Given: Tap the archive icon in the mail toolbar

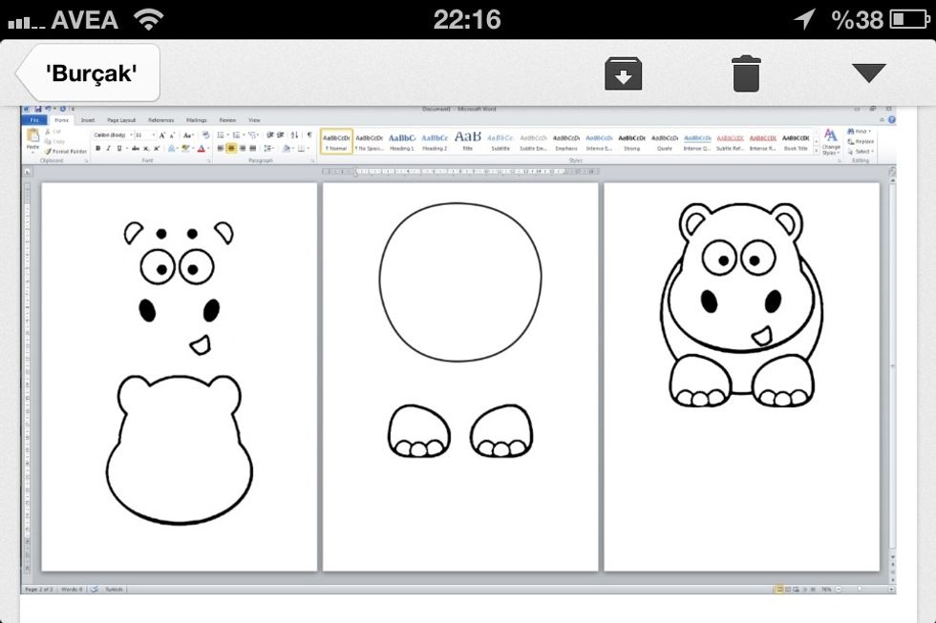Looking at the screenshot, I should click(623, 73).
